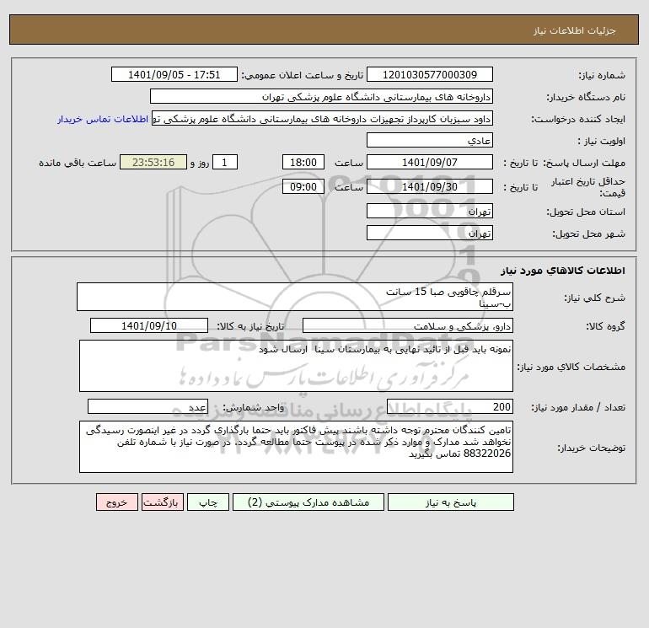Open مشاهده مدارک پیوستی (2) attachments
This screenshot has width=649, height=628.
point(308,502)
